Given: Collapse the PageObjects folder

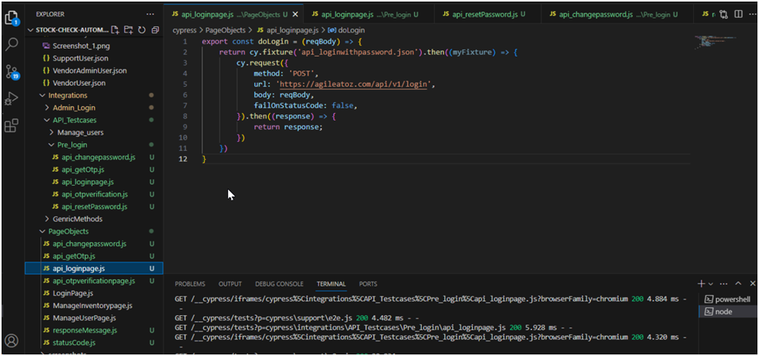Looking at the screenshot, I should click(94, 231).
